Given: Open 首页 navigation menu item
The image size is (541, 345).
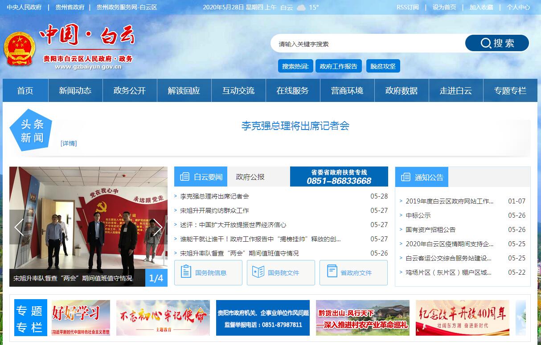Looking at the screenshot, I should pyautogui.click(x=25, y=90).
